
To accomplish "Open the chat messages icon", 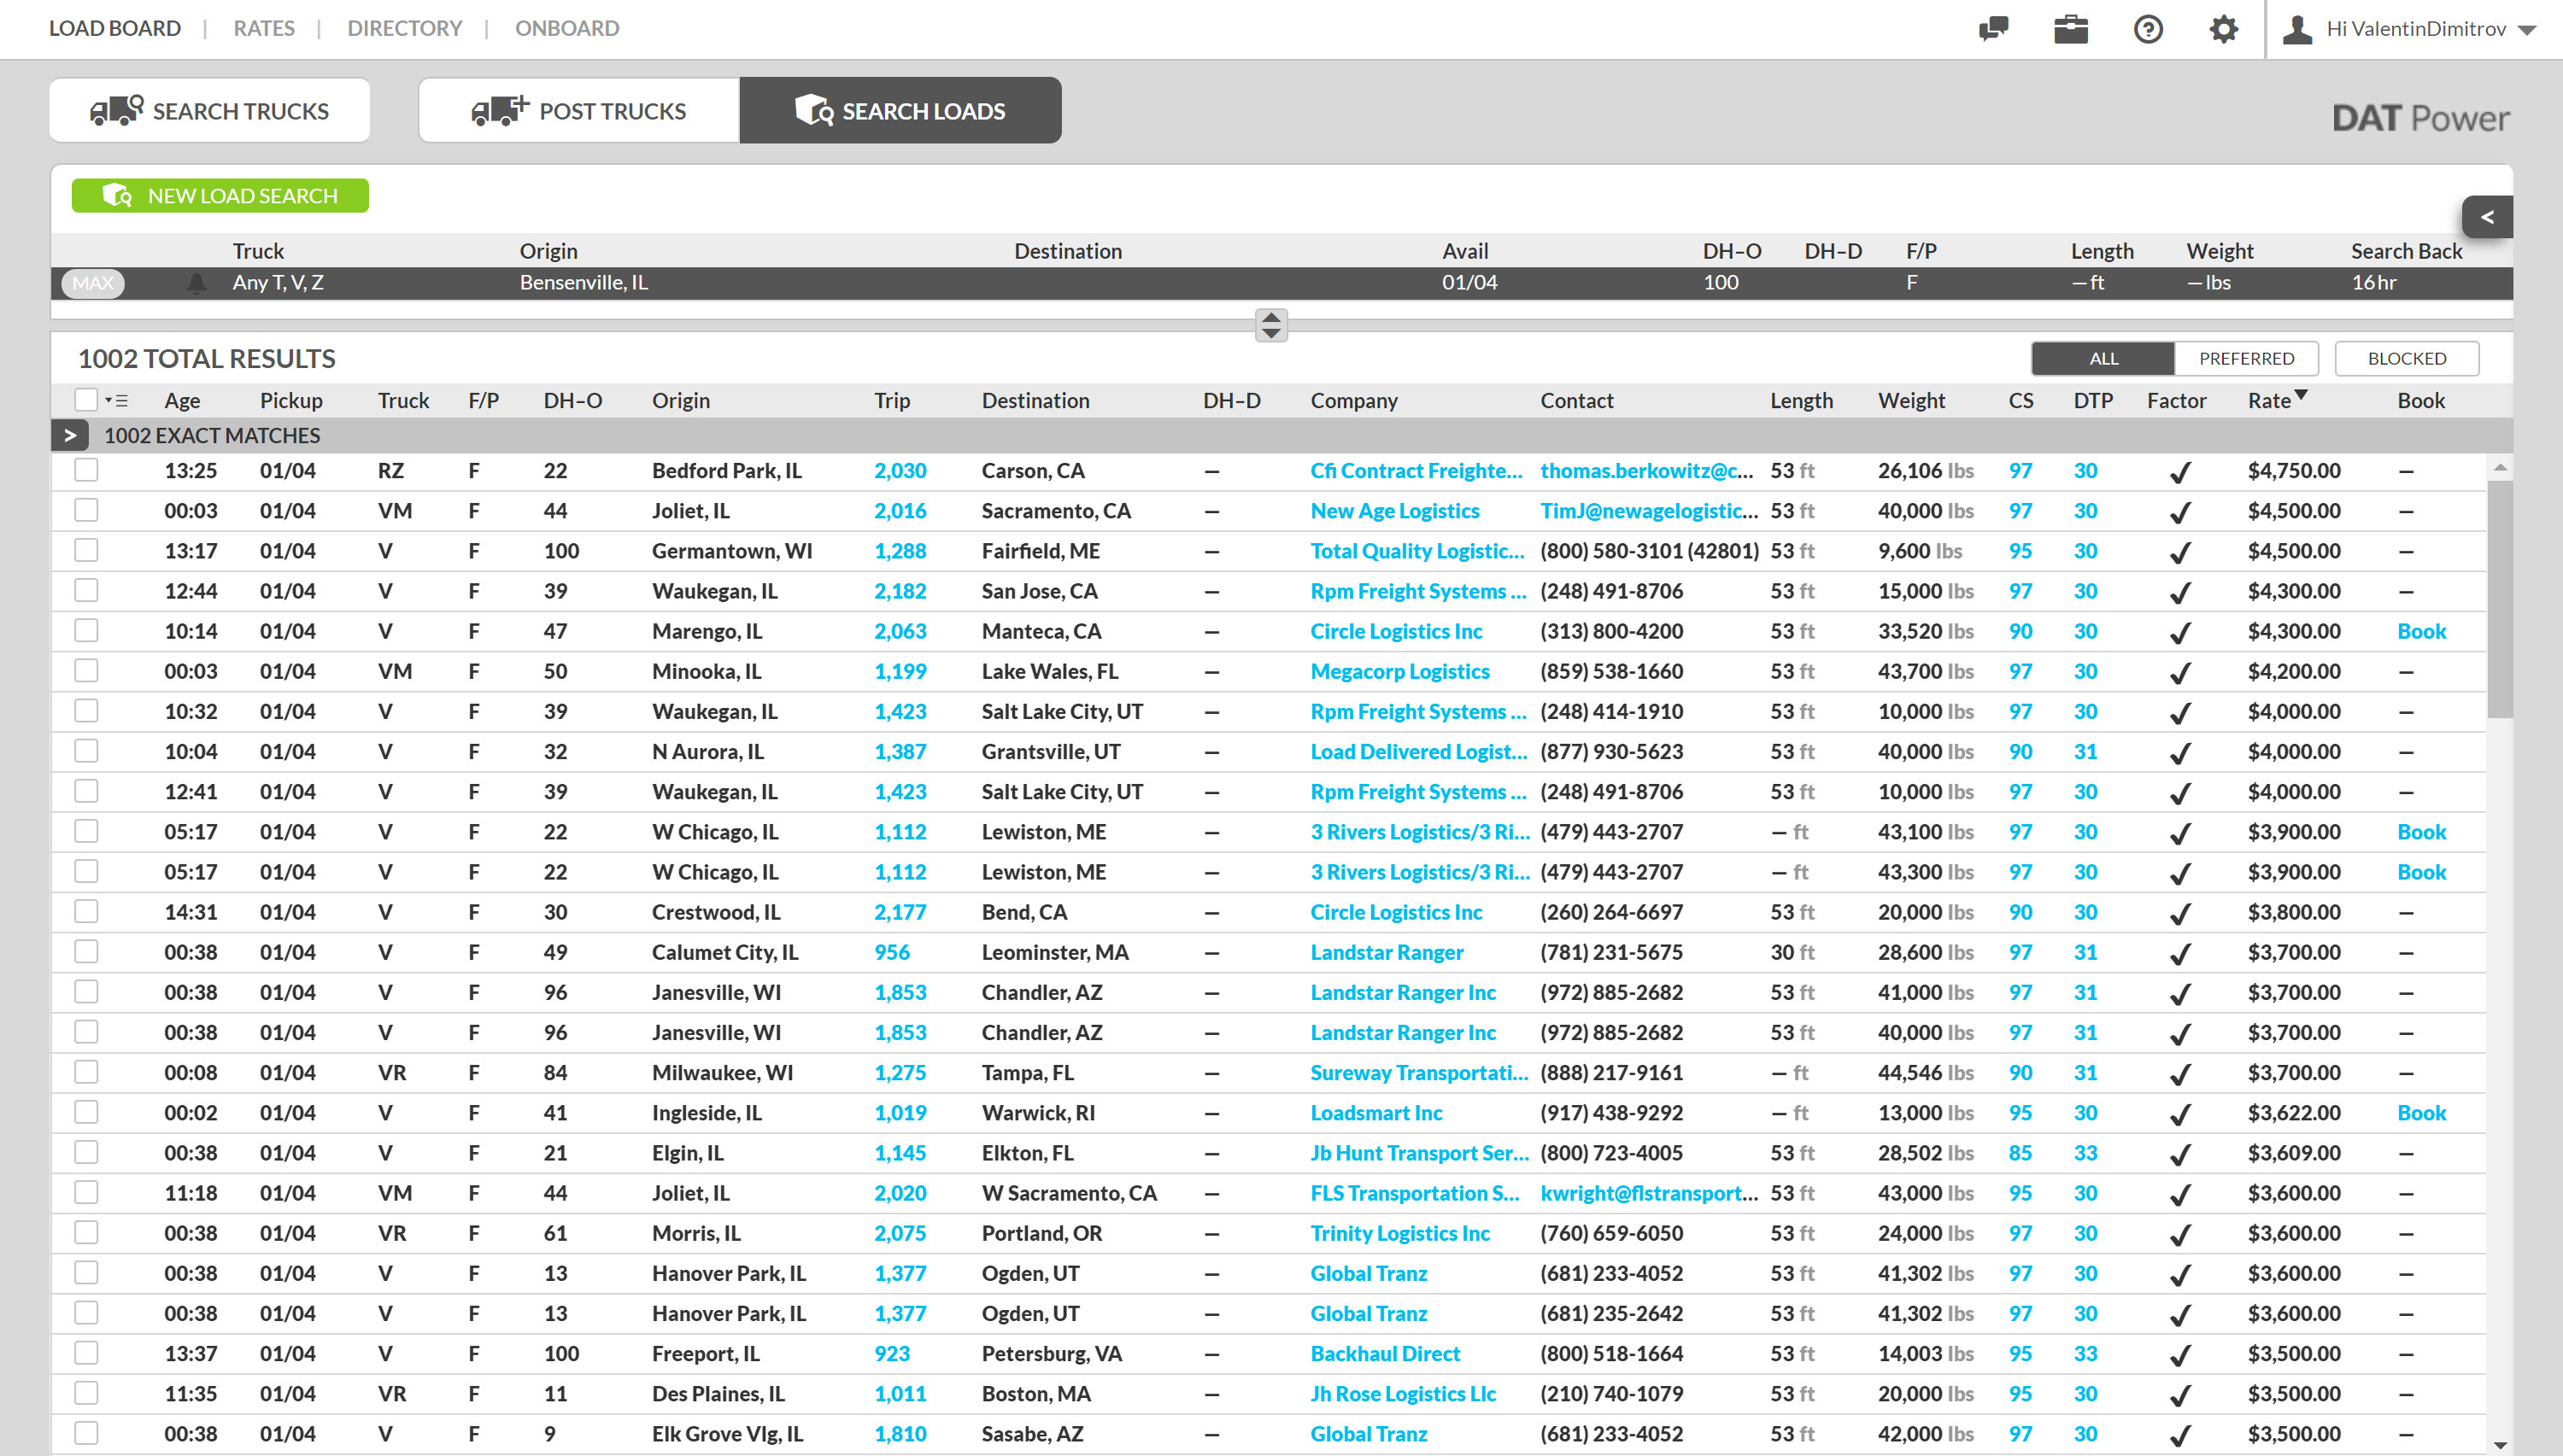I will click(x=1993, y=28).
